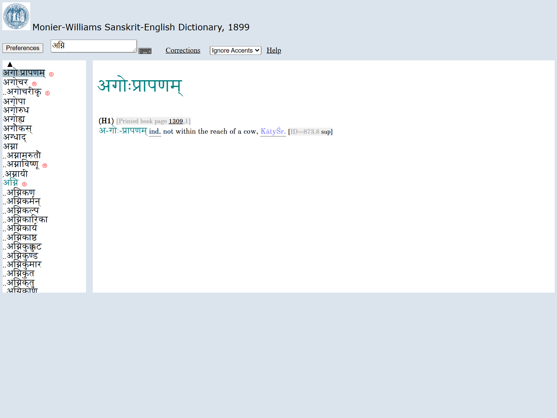This screenshot has height=418, width=557.
Task: Open the on-screen keyboard icon
Action: point(145,51)
